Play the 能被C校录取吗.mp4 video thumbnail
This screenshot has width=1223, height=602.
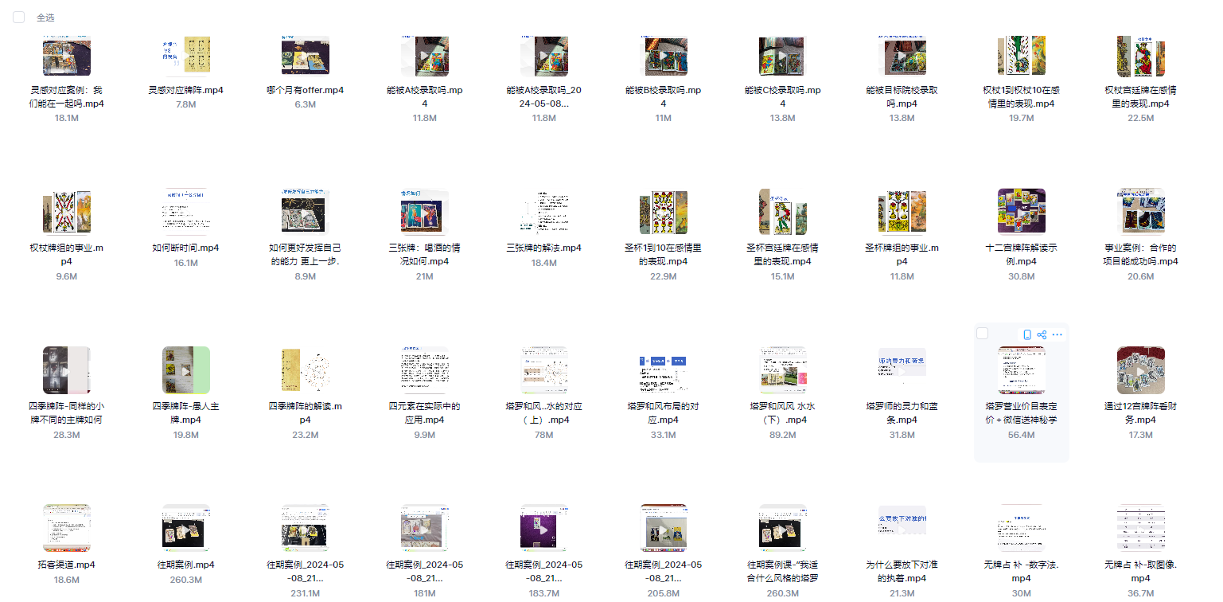pos(783,55)
